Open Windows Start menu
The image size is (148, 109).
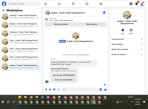tap(3, 102)
